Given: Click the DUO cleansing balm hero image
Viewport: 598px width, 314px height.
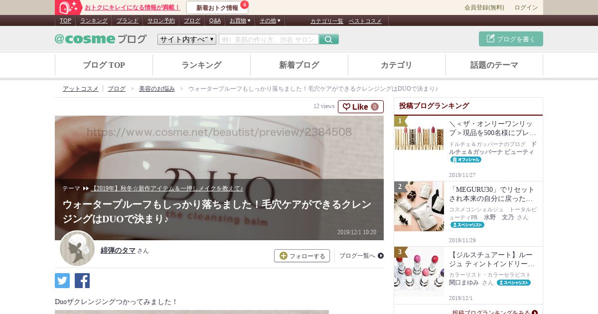Looking at the screenshot, I should pyautogui.click(x=219, y=178).
